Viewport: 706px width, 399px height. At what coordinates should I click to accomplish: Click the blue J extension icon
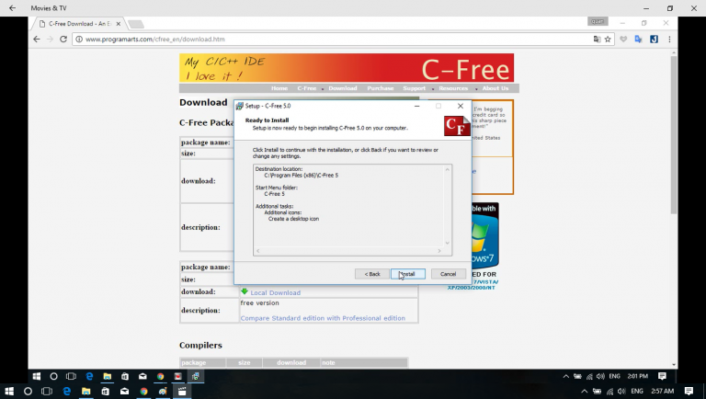pyautogui.click(x=654, y=40)
